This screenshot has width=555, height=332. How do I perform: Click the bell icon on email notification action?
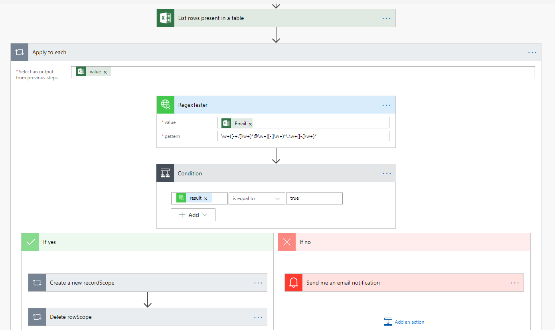(294, 283)
